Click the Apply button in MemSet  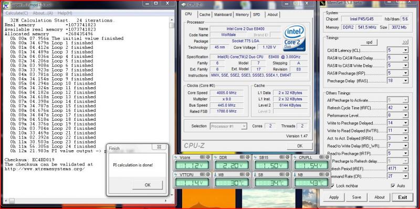[x=334, y=197]
